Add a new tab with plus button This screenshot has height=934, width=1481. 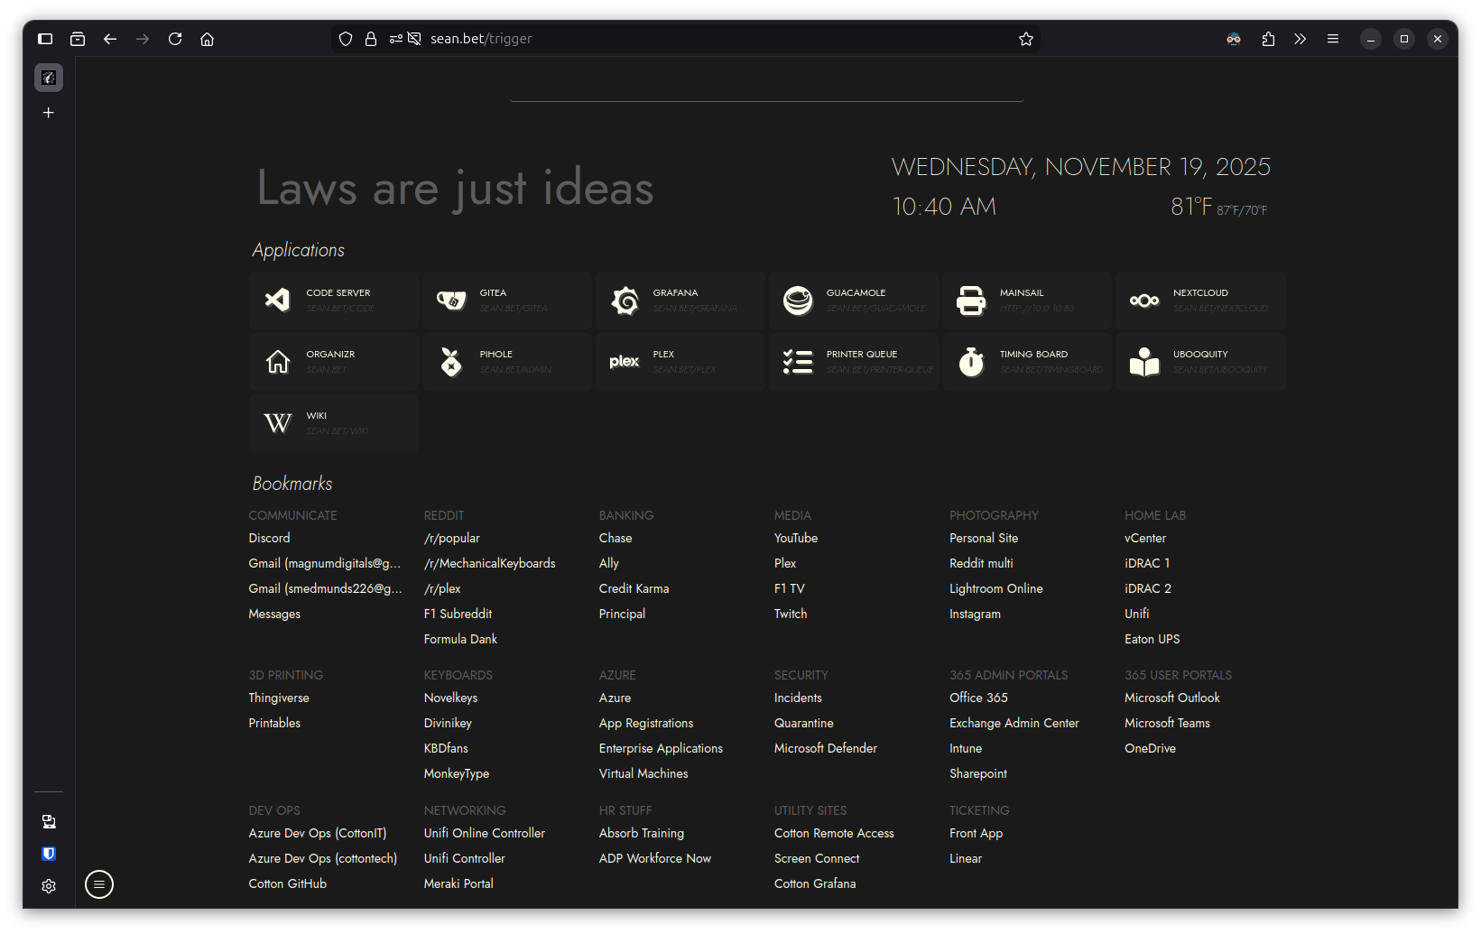coord(49,113)
